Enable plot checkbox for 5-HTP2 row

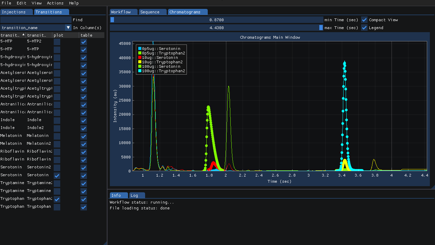[x=57, y=42]
